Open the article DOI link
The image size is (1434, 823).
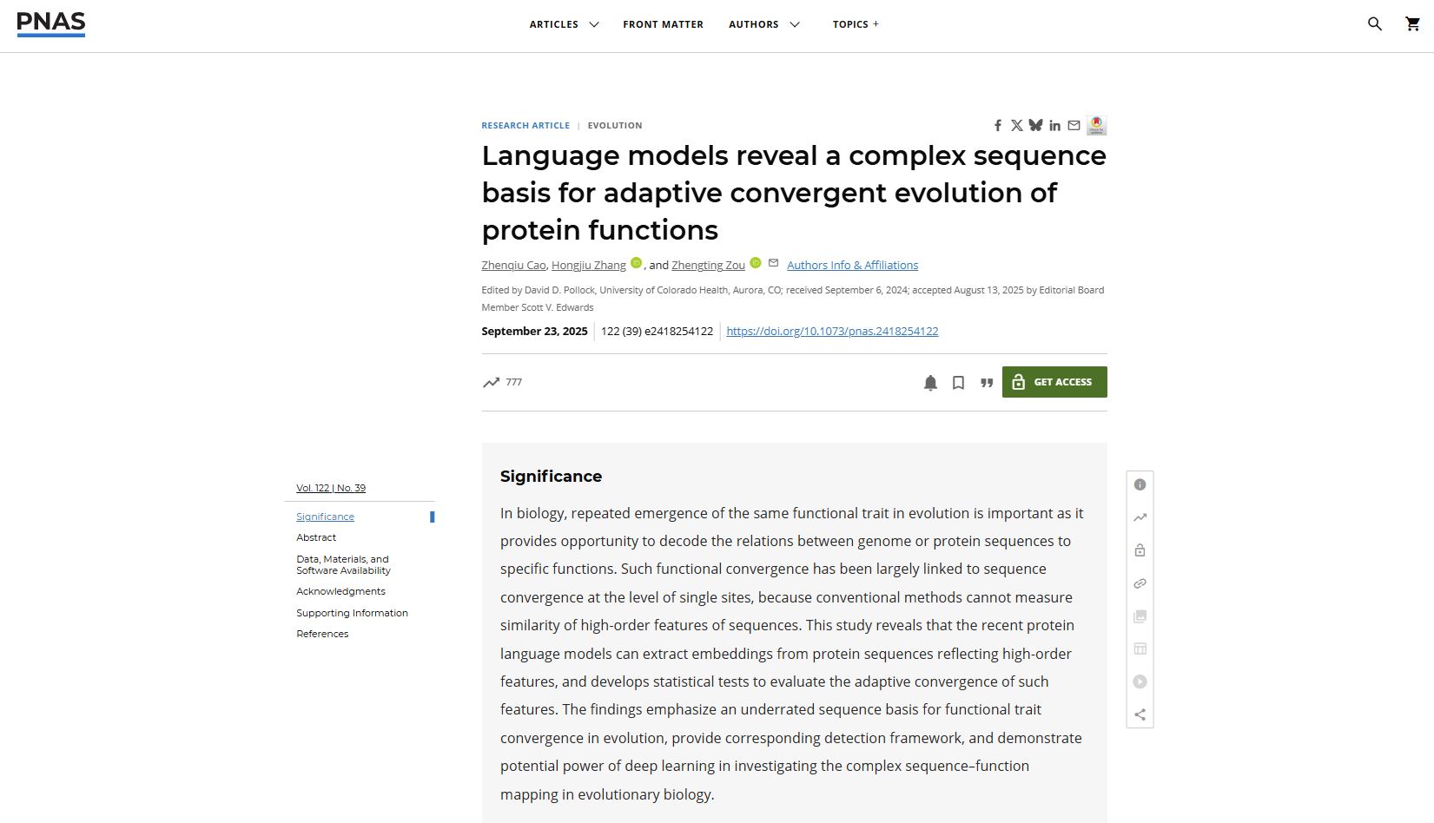click(x=832, y=331)
